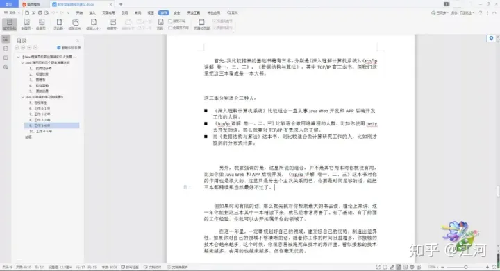Viewport: 500px width, 271px height.
Task: Open the find magnifier icon in left sidebar
Action: [x=6, y=67]
